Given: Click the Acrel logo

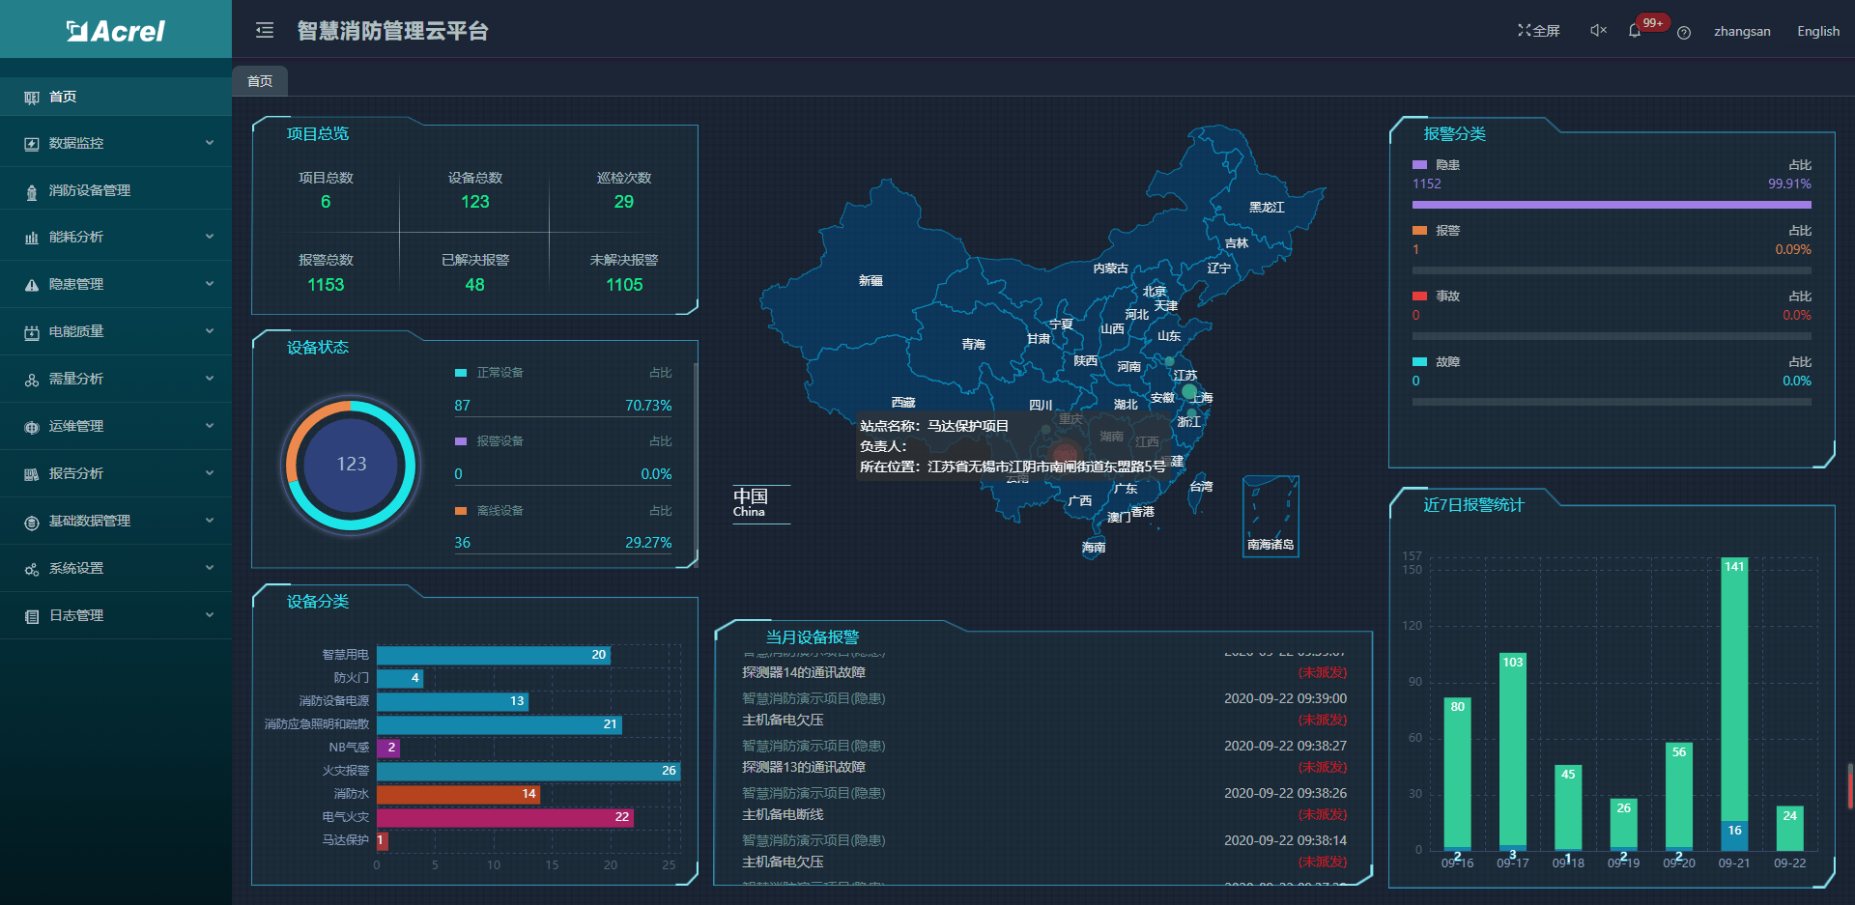Looking at the screenshot, I should 115,29.
